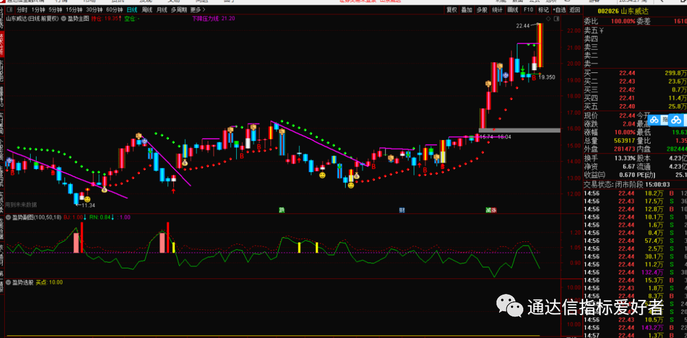Click the 叠加 overlay button

(x=467, y=10)
